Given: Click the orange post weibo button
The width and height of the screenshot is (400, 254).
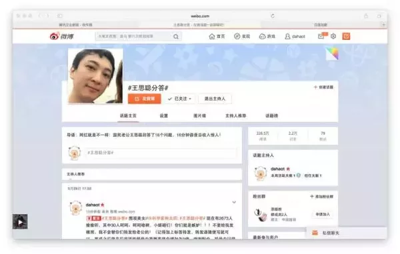Looking at the screenshot, I should [x=145, y=99].
